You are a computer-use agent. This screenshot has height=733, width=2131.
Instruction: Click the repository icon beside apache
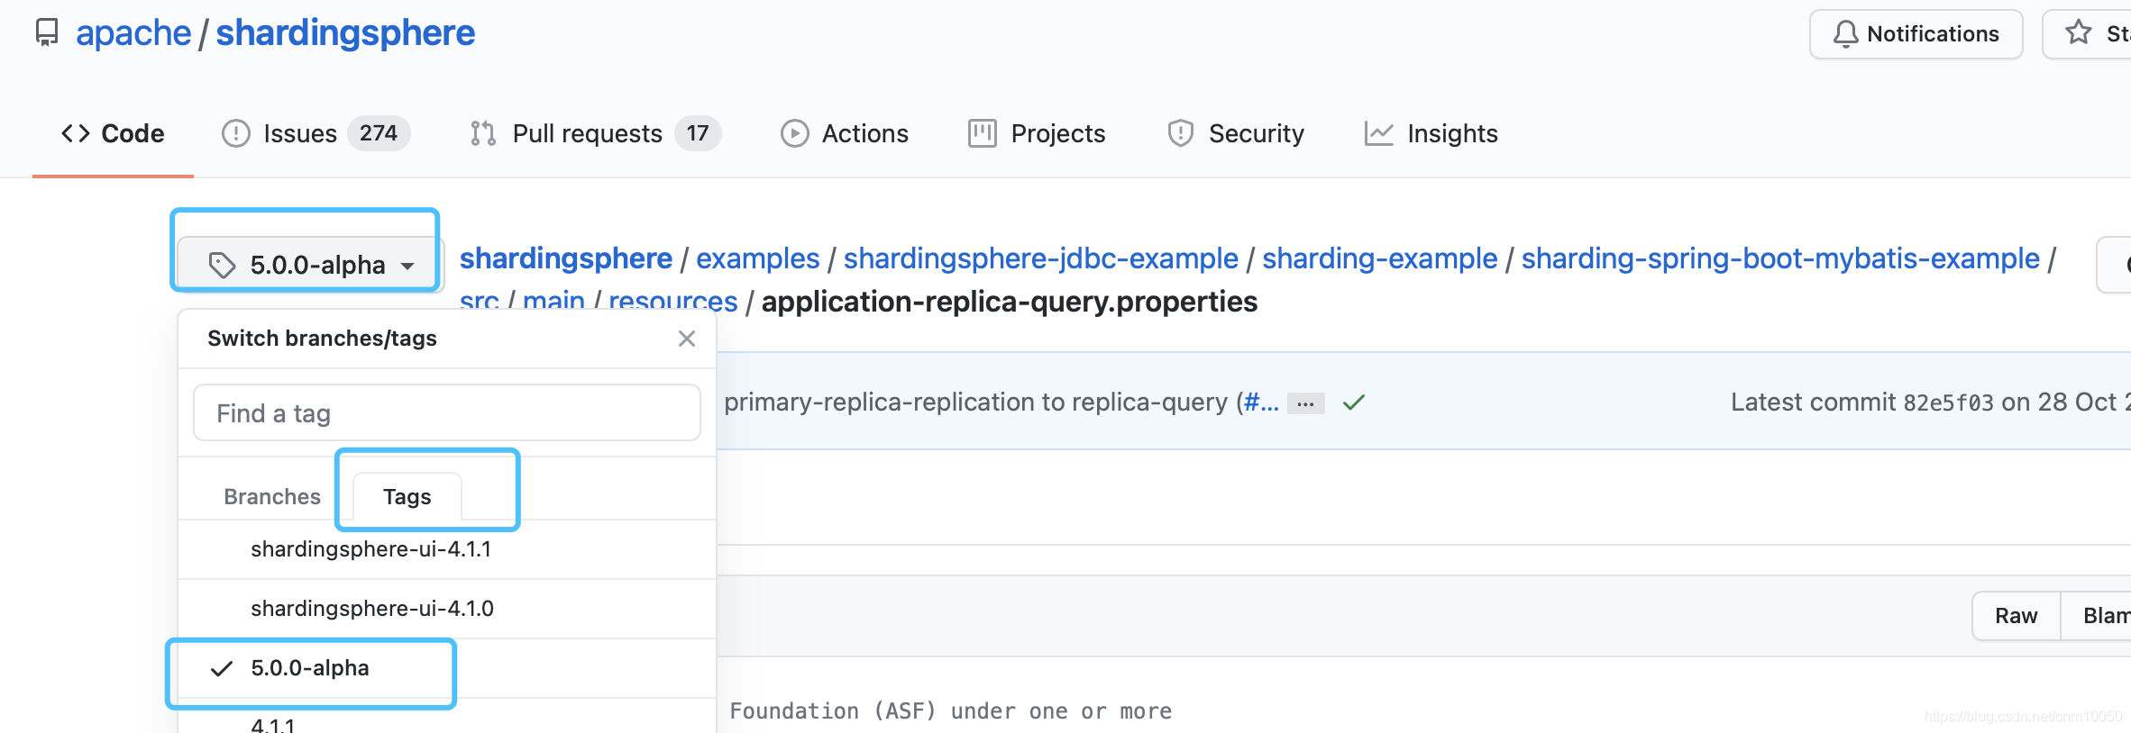[47, 33]
